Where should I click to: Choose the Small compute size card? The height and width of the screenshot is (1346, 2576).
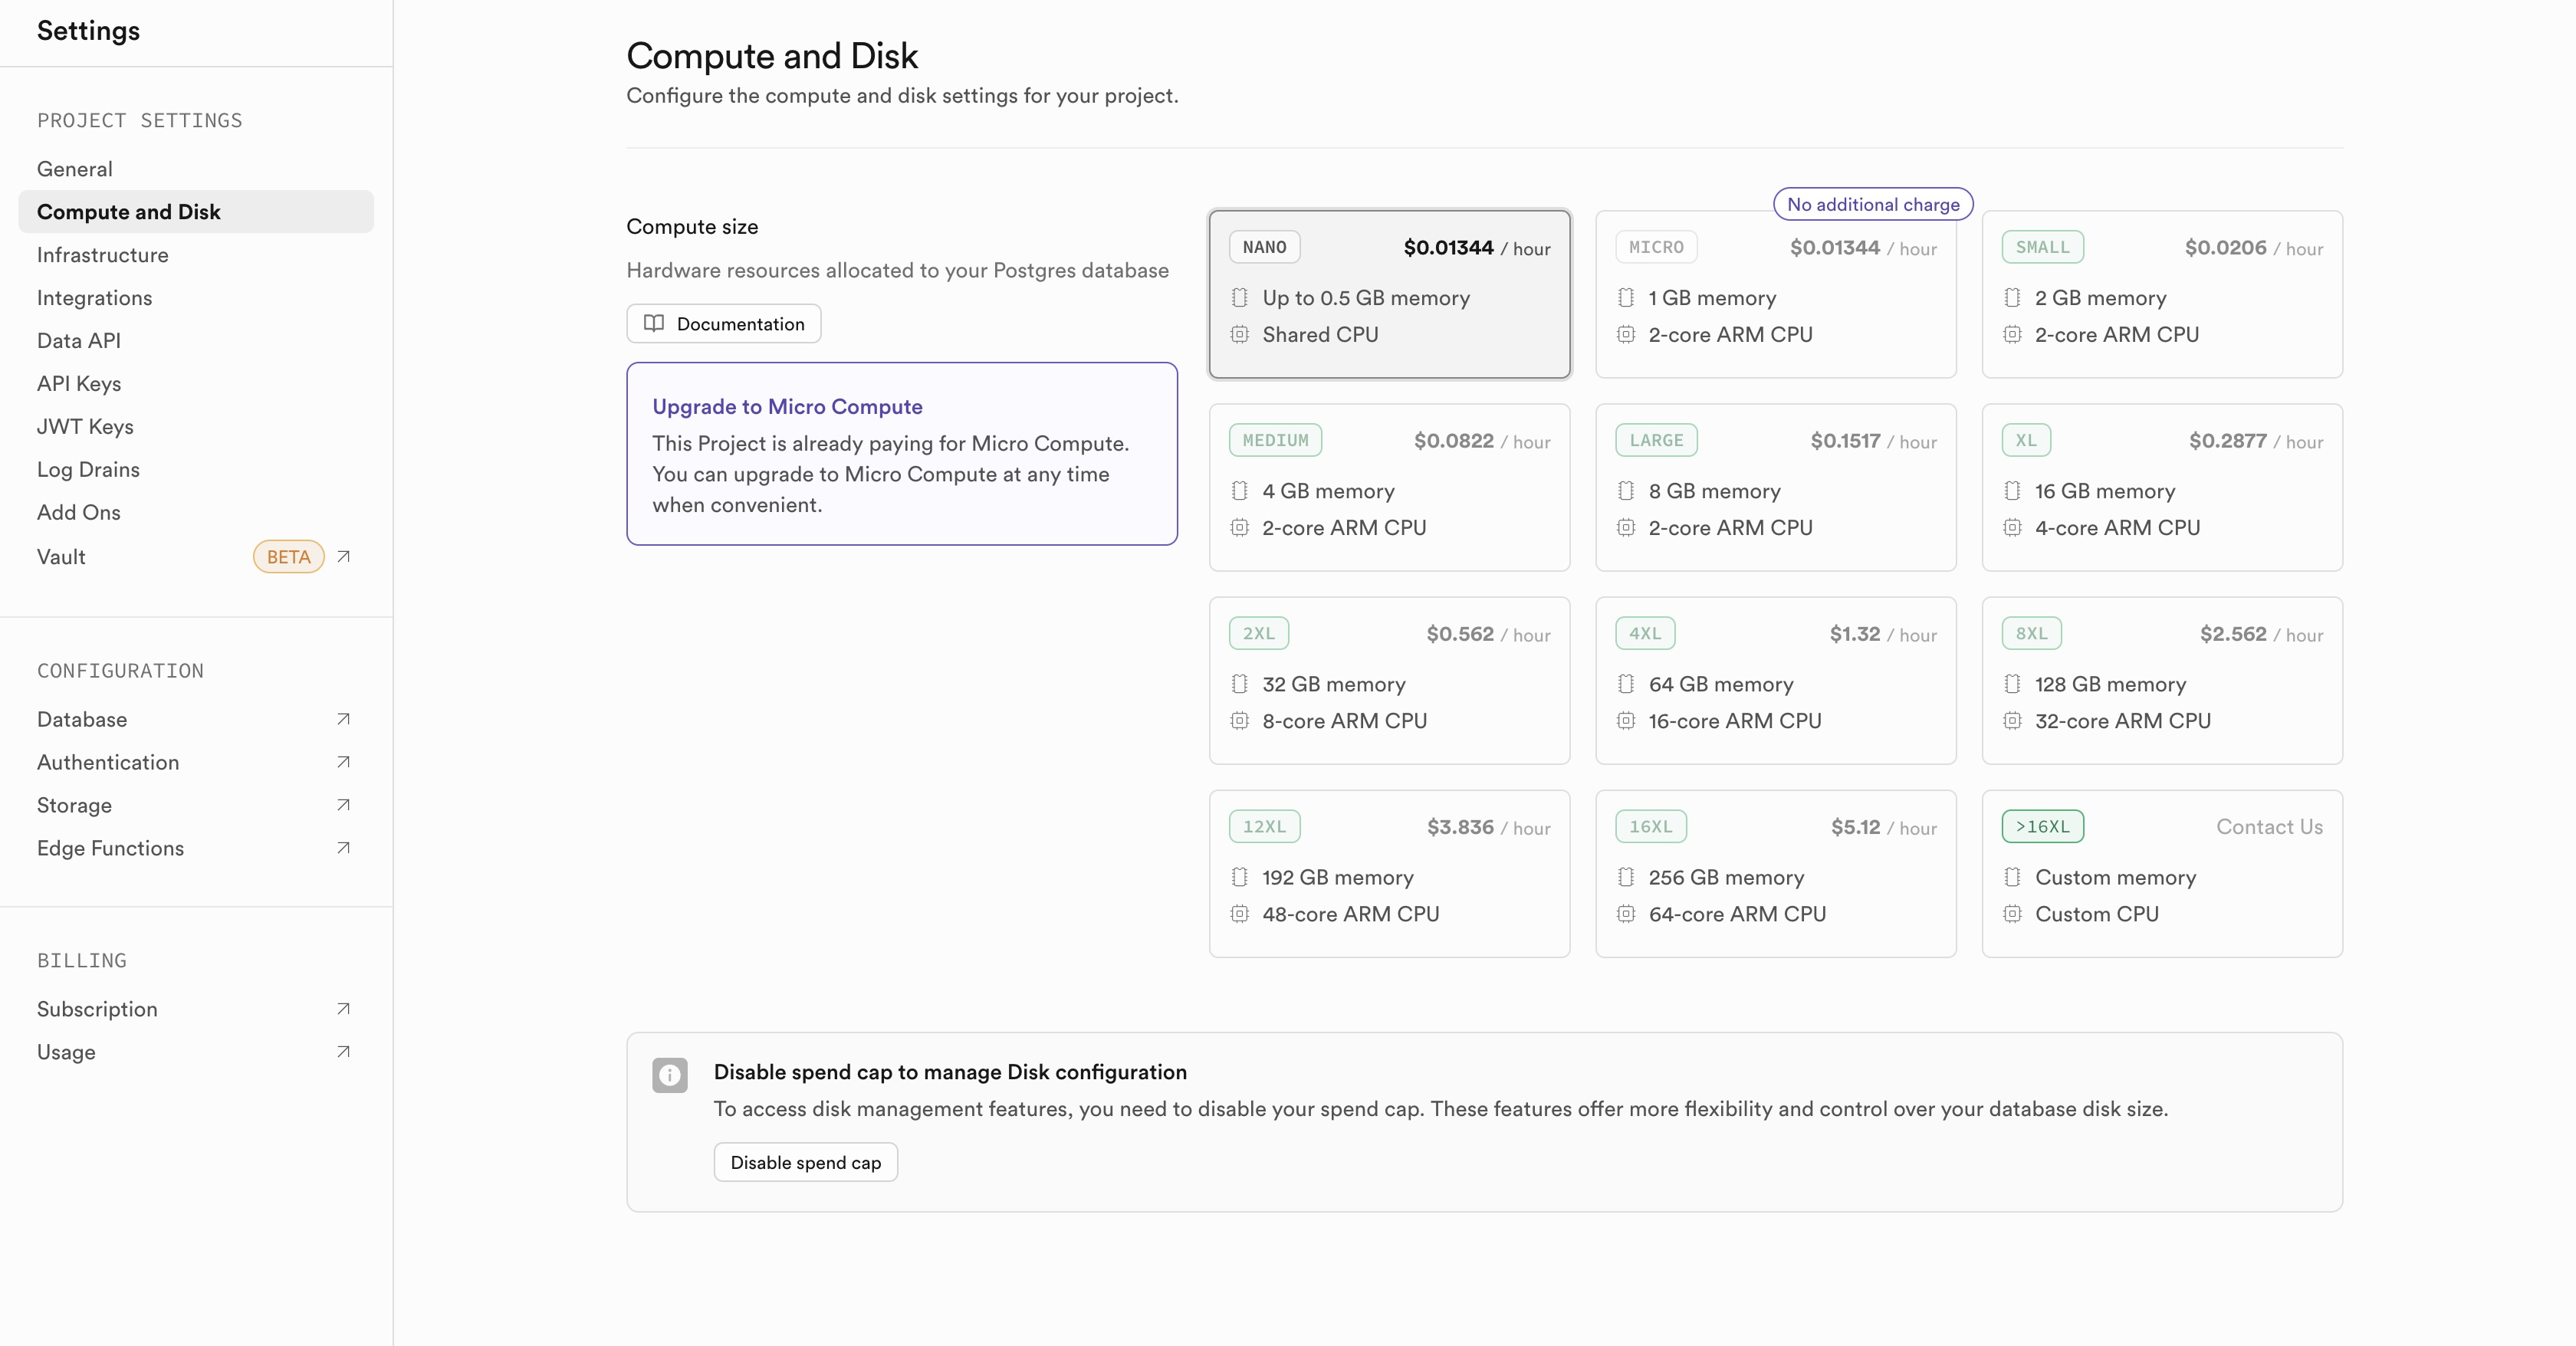[x=2161, y=294]
